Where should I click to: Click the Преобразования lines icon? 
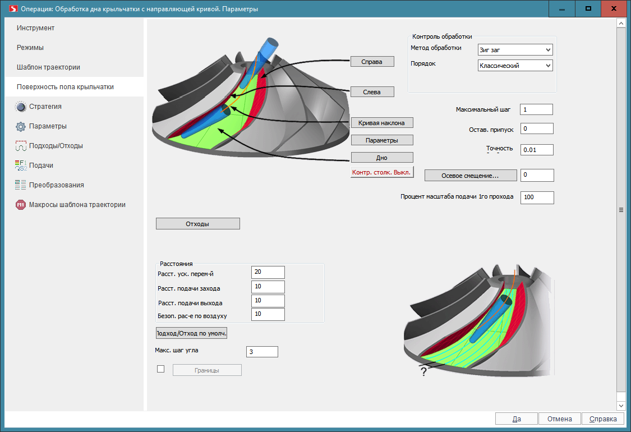click(21, 185)
